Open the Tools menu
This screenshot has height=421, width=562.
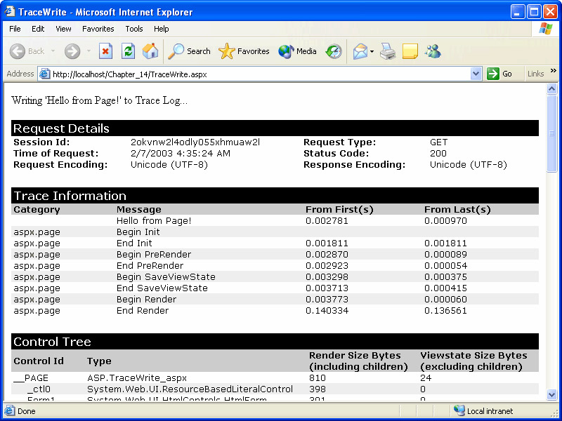(133, 29)
